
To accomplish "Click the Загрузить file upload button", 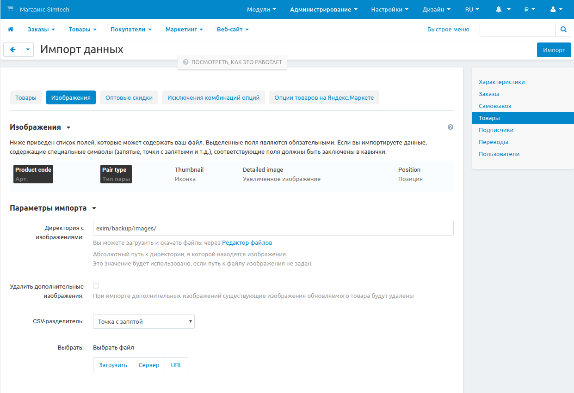I will (x=113, y=365).
